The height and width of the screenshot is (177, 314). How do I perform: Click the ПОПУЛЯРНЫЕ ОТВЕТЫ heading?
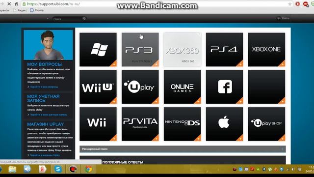[x=123, y=162]
